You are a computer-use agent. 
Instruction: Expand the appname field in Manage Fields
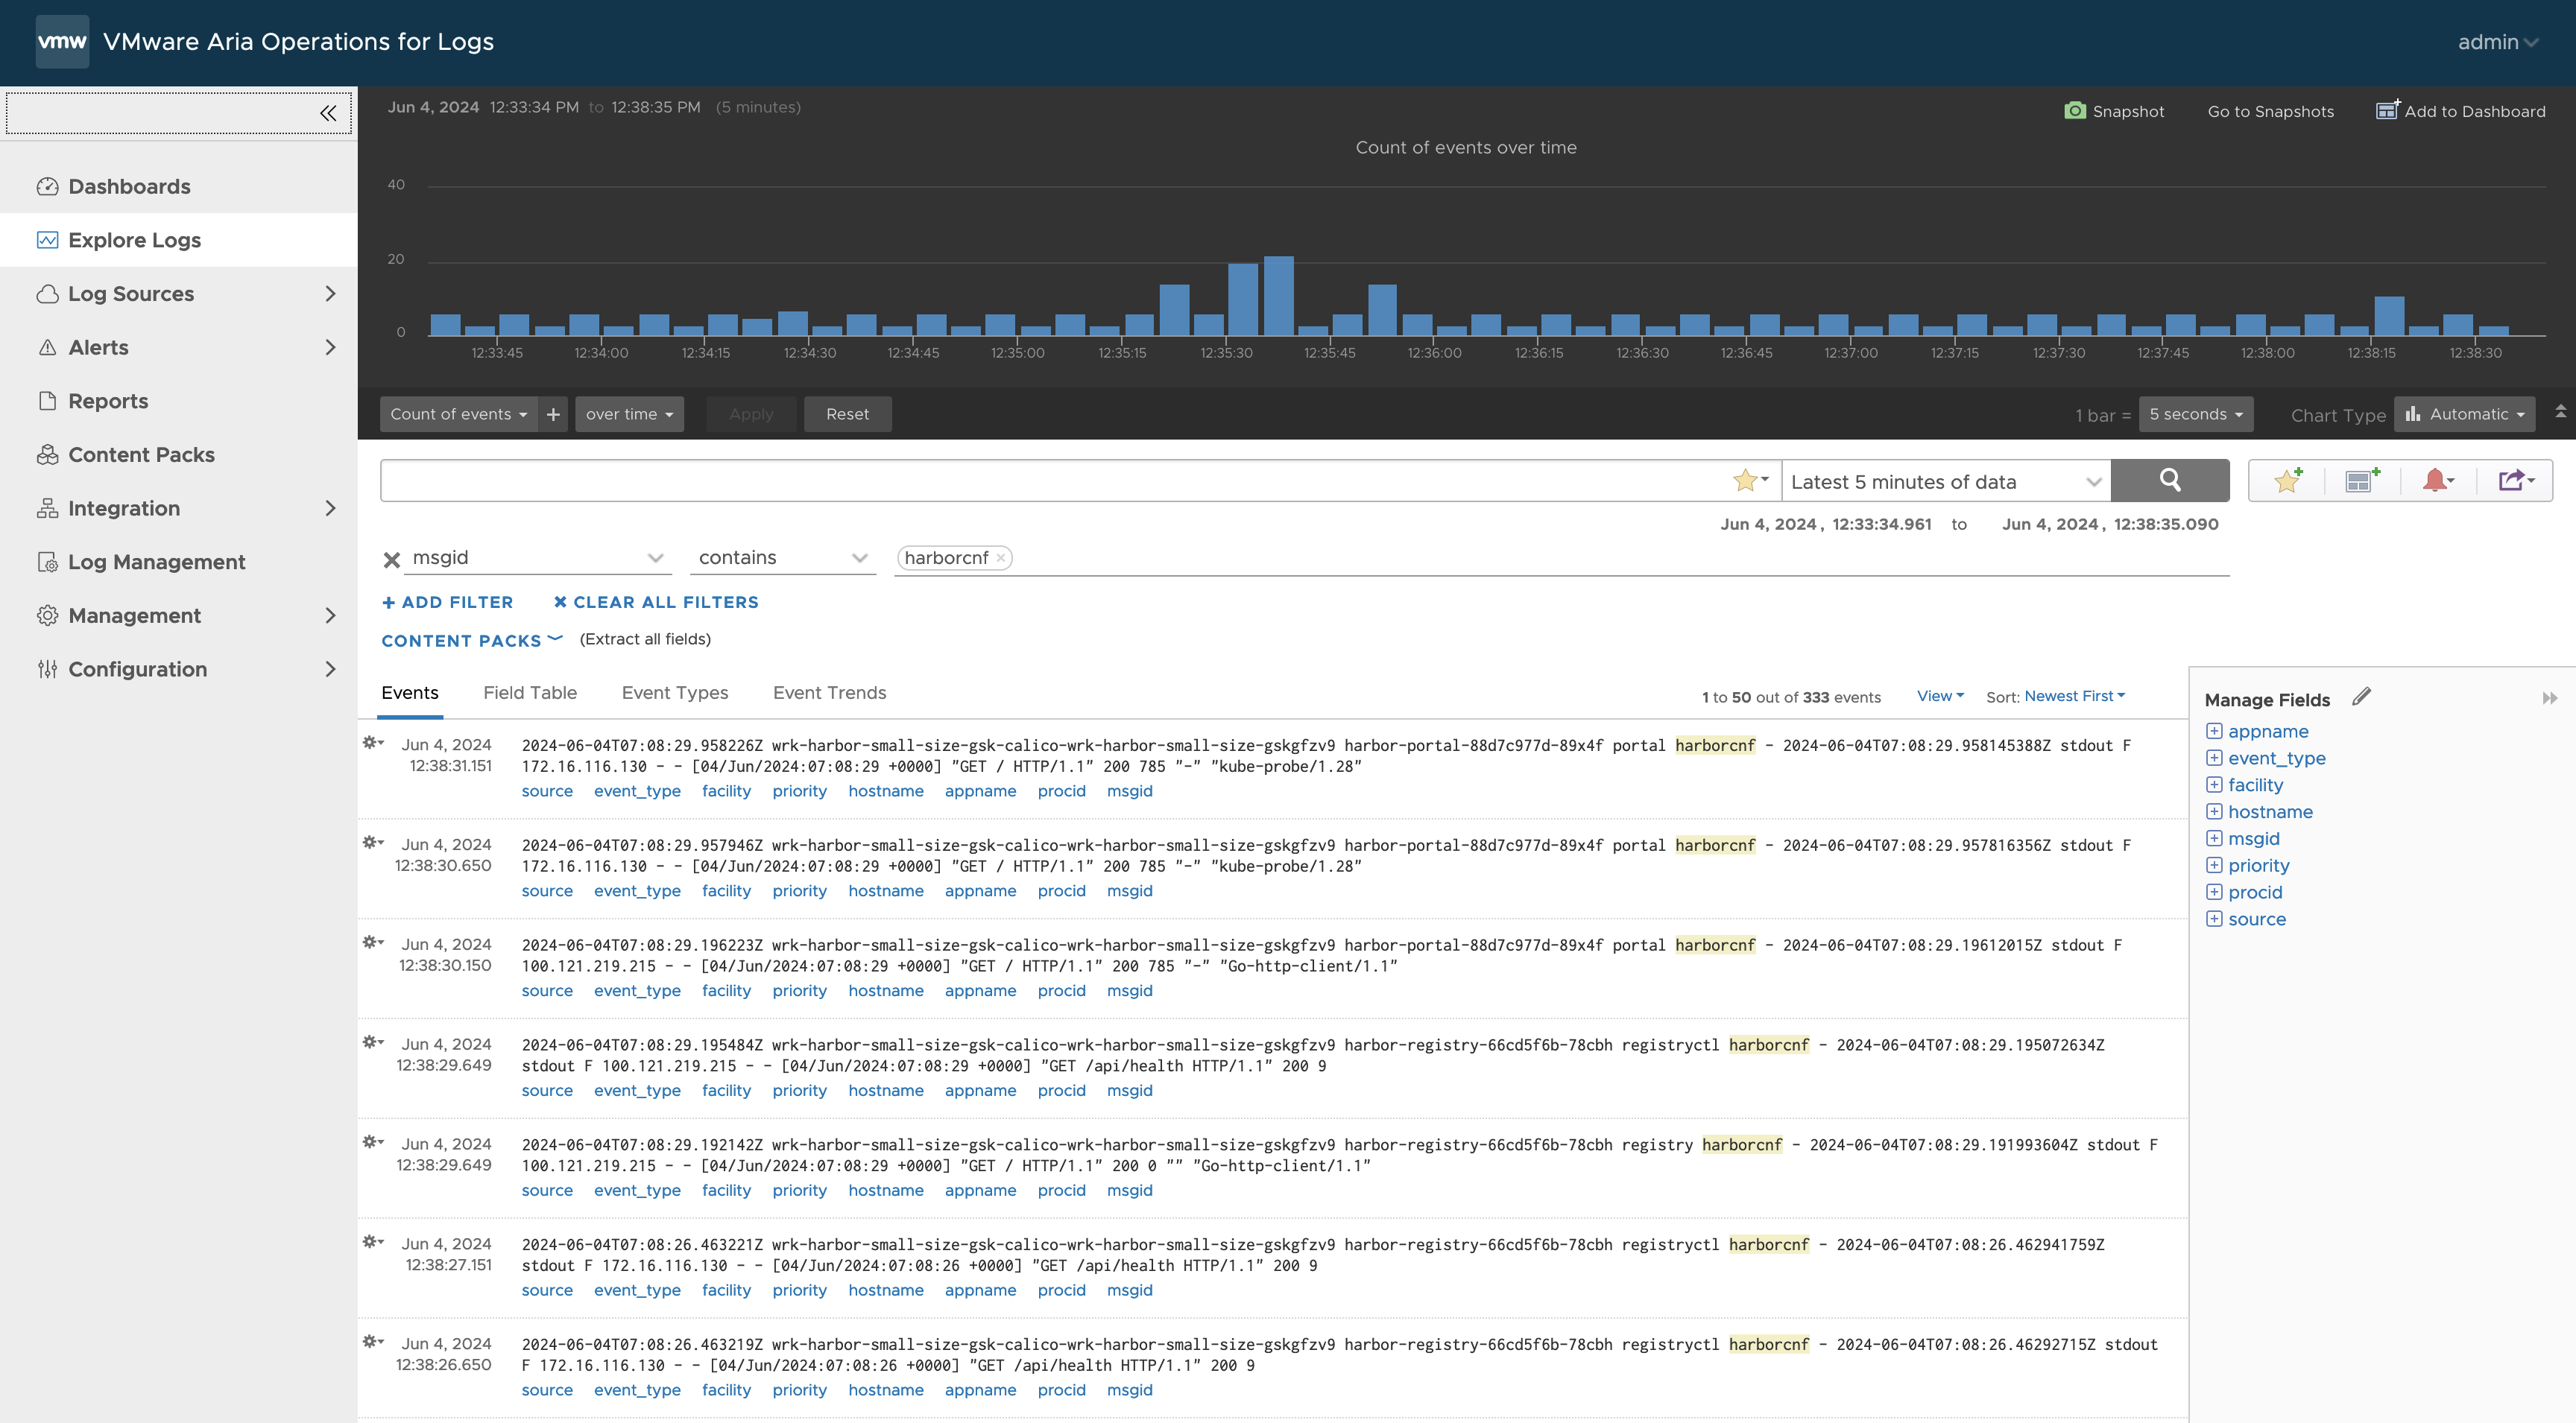click(2214, 732)
